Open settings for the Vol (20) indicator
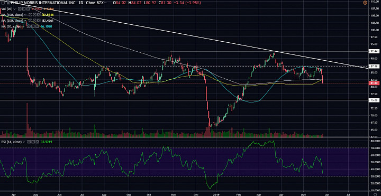 pyautogui.click(x=24, y=9)
